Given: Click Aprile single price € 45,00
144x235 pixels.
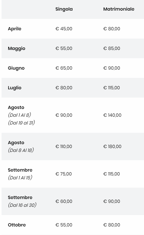Looking at the screenshot, I should click(x=64, y=29).
